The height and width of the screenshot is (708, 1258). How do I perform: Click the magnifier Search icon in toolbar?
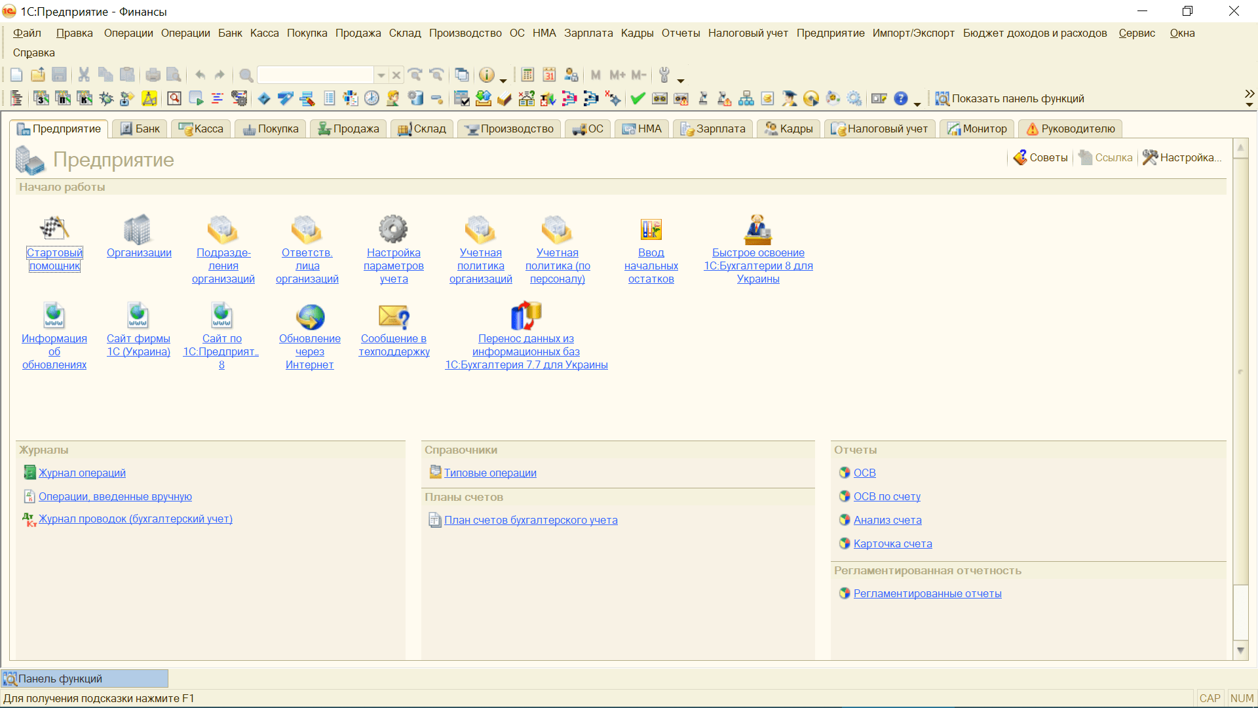pyautogui.click(x=246, y=75)
